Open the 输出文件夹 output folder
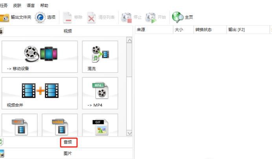The width and height of the screenshot is (272, 159). 16,17
